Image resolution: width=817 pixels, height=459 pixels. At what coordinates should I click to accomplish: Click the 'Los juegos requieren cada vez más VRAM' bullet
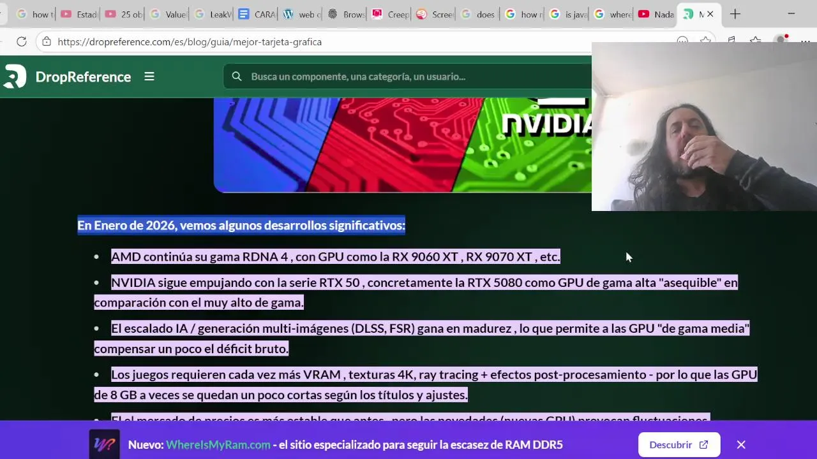[x=426, y=384]
